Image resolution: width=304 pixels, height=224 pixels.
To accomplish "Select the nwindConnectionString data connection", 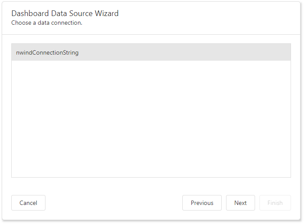I will coord(47,53).
